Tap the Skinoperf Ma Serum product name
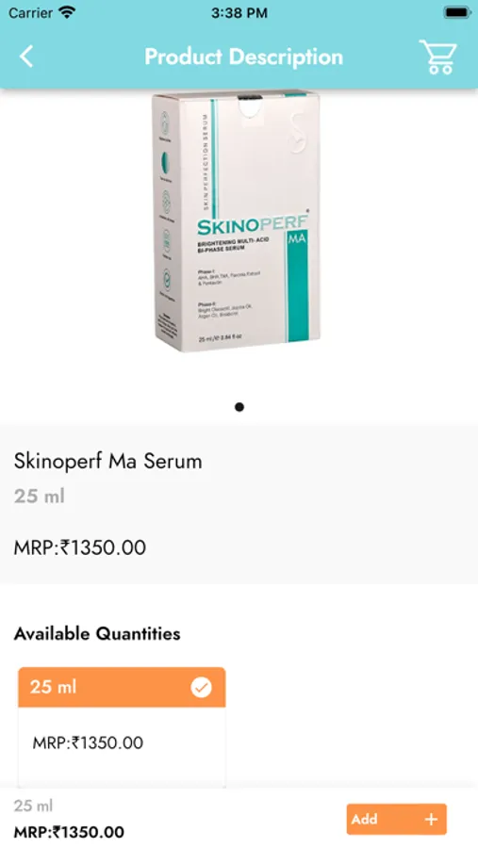This screenshot has height=848, width=478. click(x=107, y=462)
